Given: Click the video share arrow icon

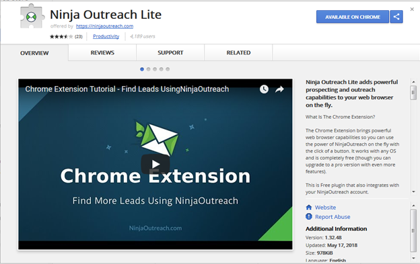Looking at the screenshot, I should (279, 89).
